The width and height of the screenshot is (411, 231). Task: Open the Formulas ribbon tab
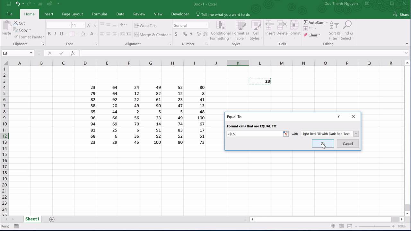pos(100,14)
